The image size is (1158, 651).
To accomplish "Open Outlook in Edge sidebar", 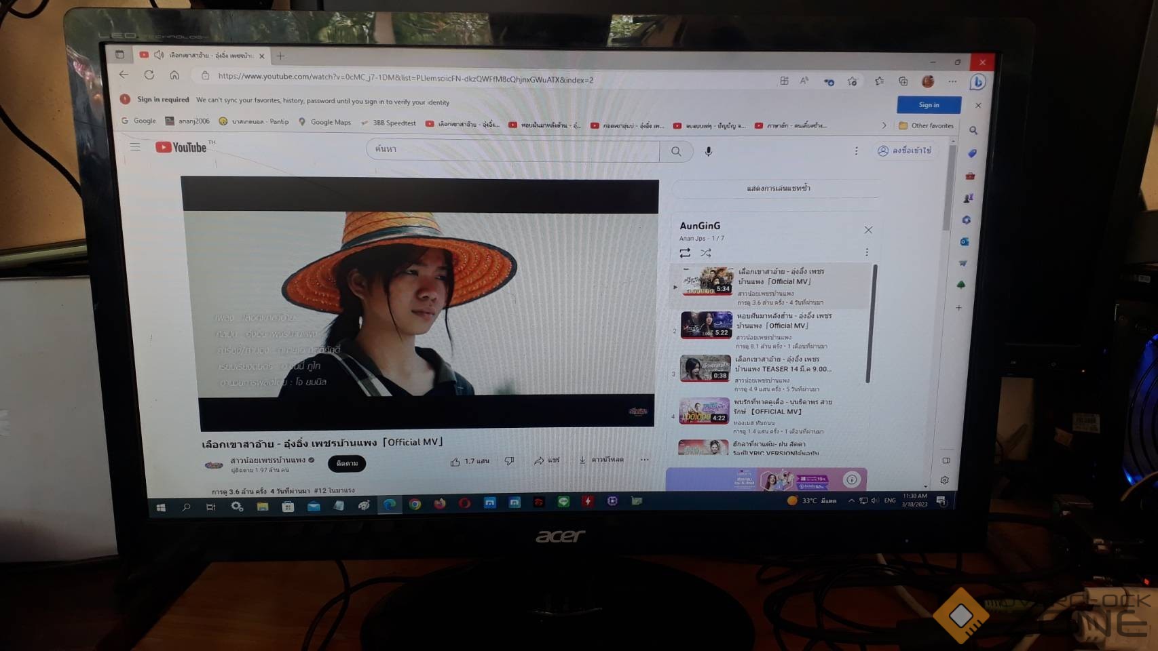I will [x=965, y=241].
